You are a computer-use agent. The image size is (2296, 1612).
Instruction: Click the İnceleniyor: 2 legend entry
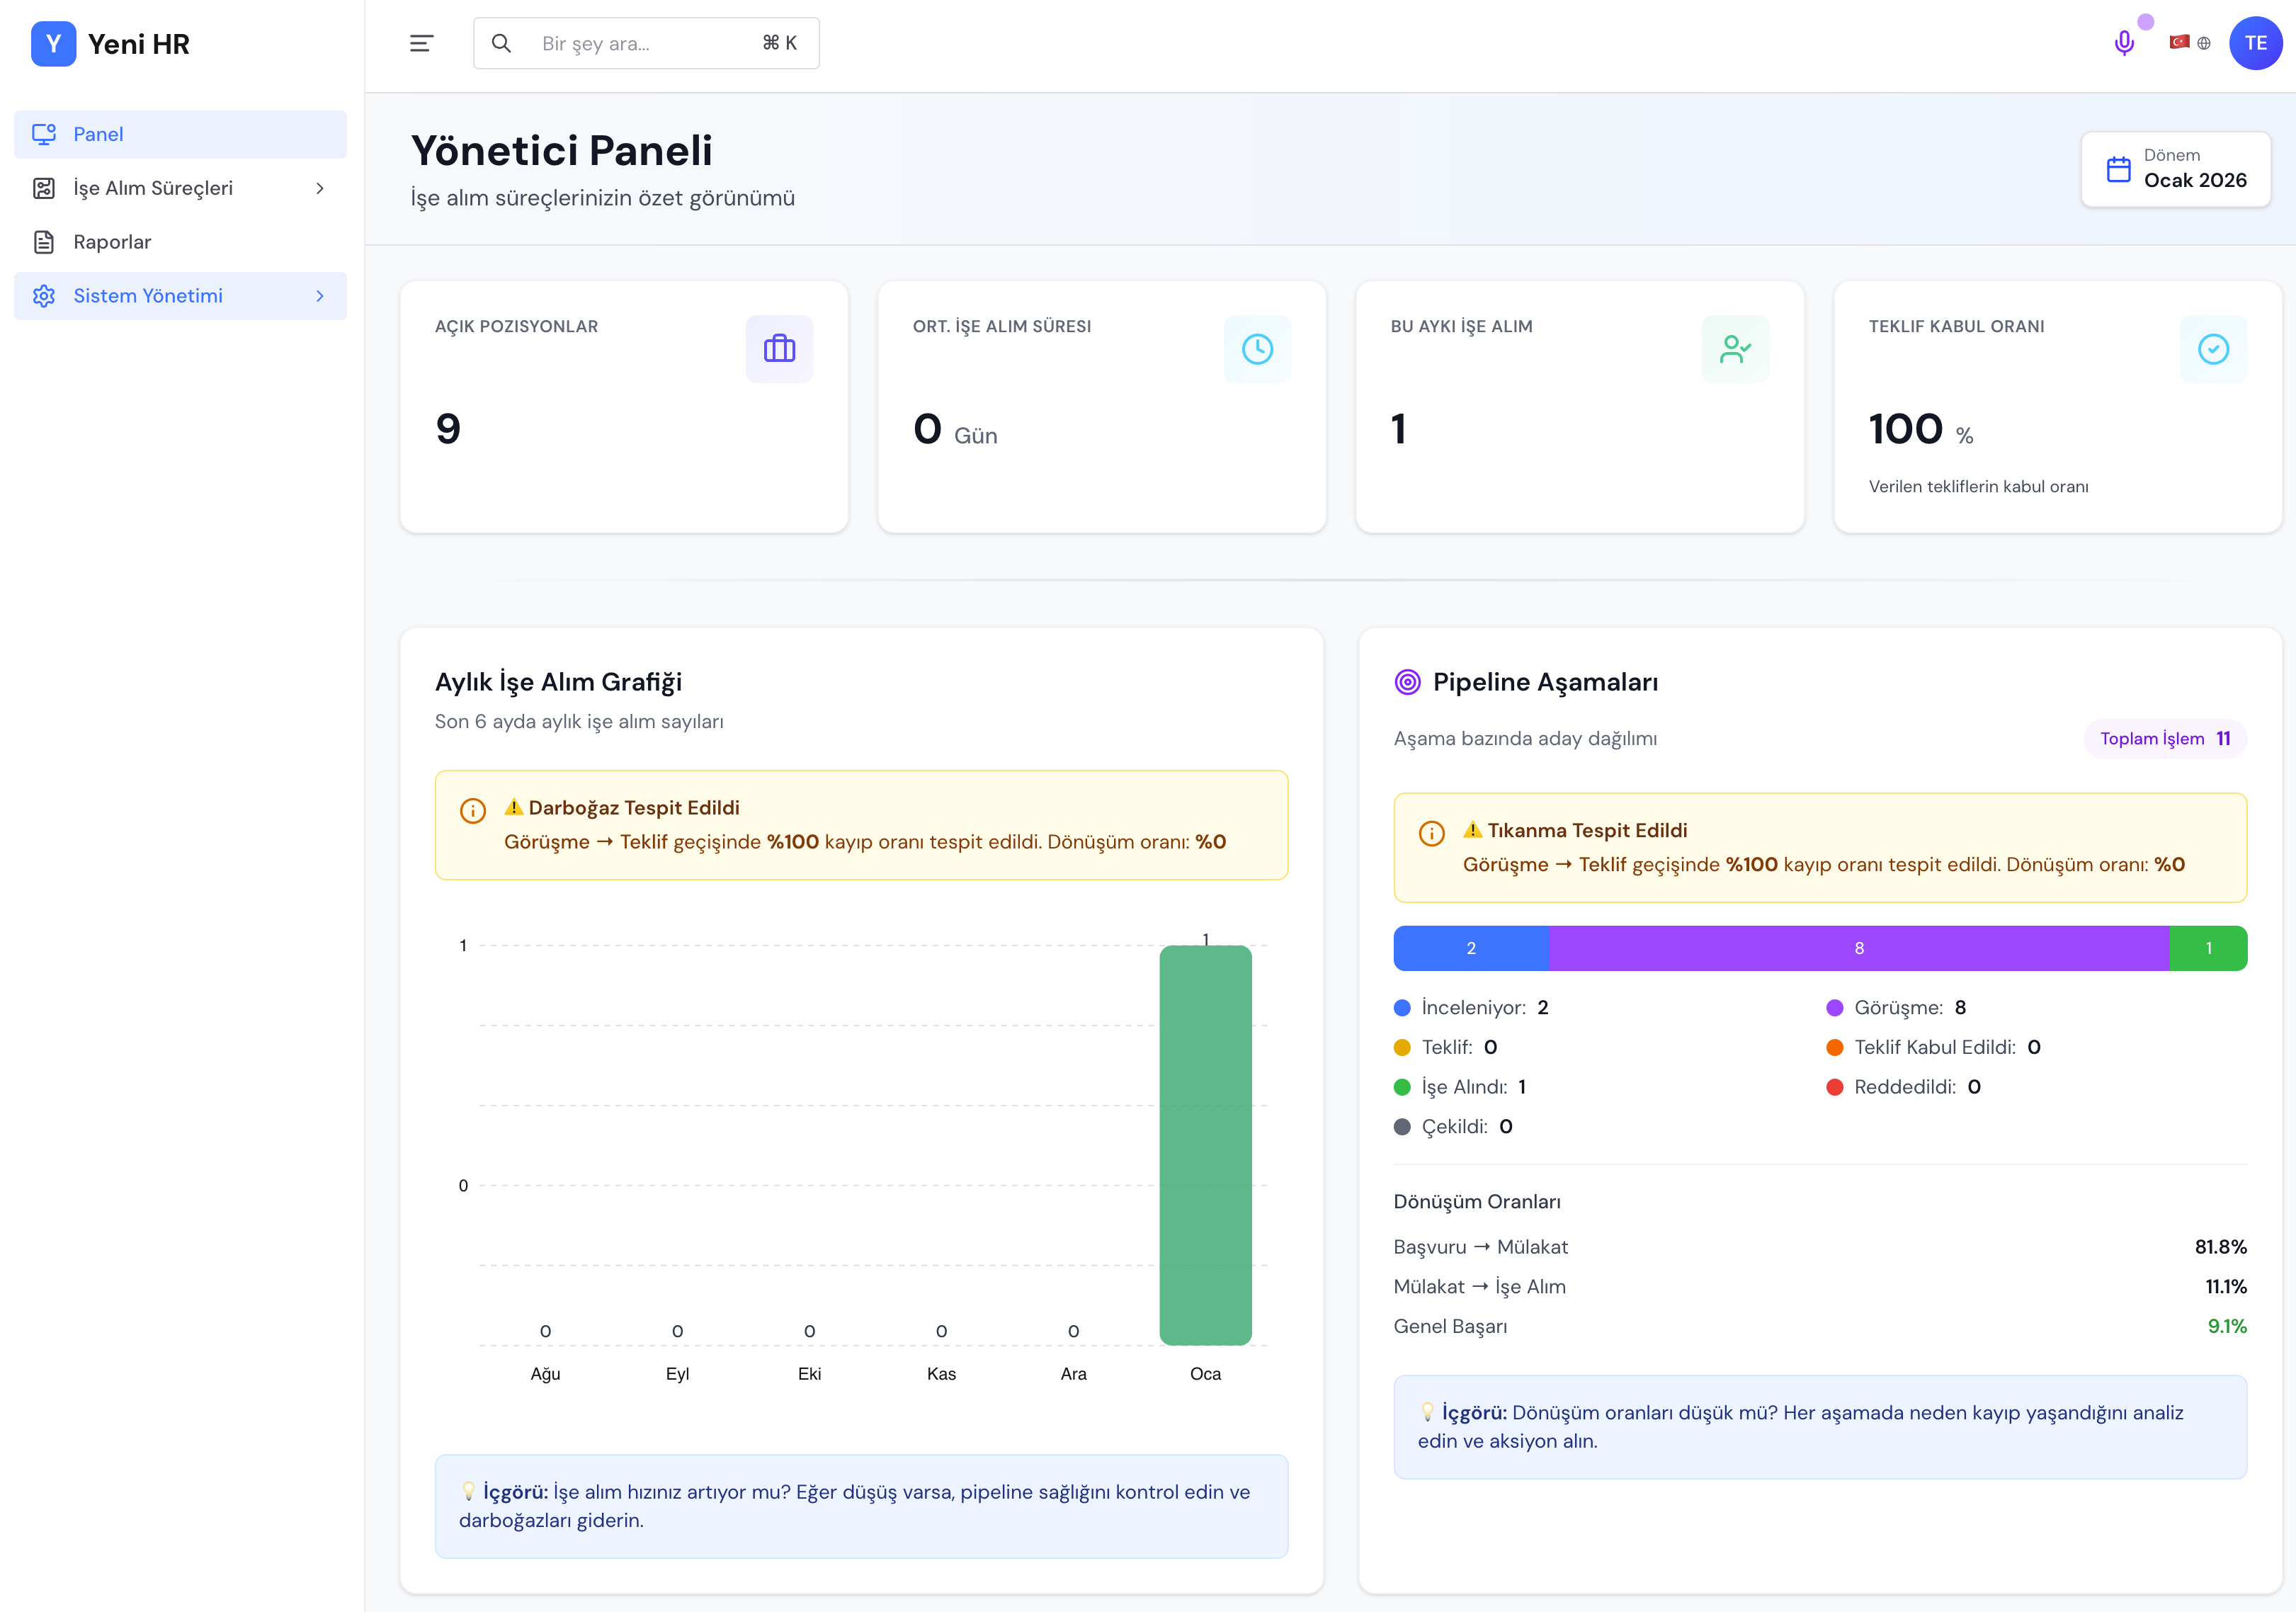[x=1471, y=1007]
